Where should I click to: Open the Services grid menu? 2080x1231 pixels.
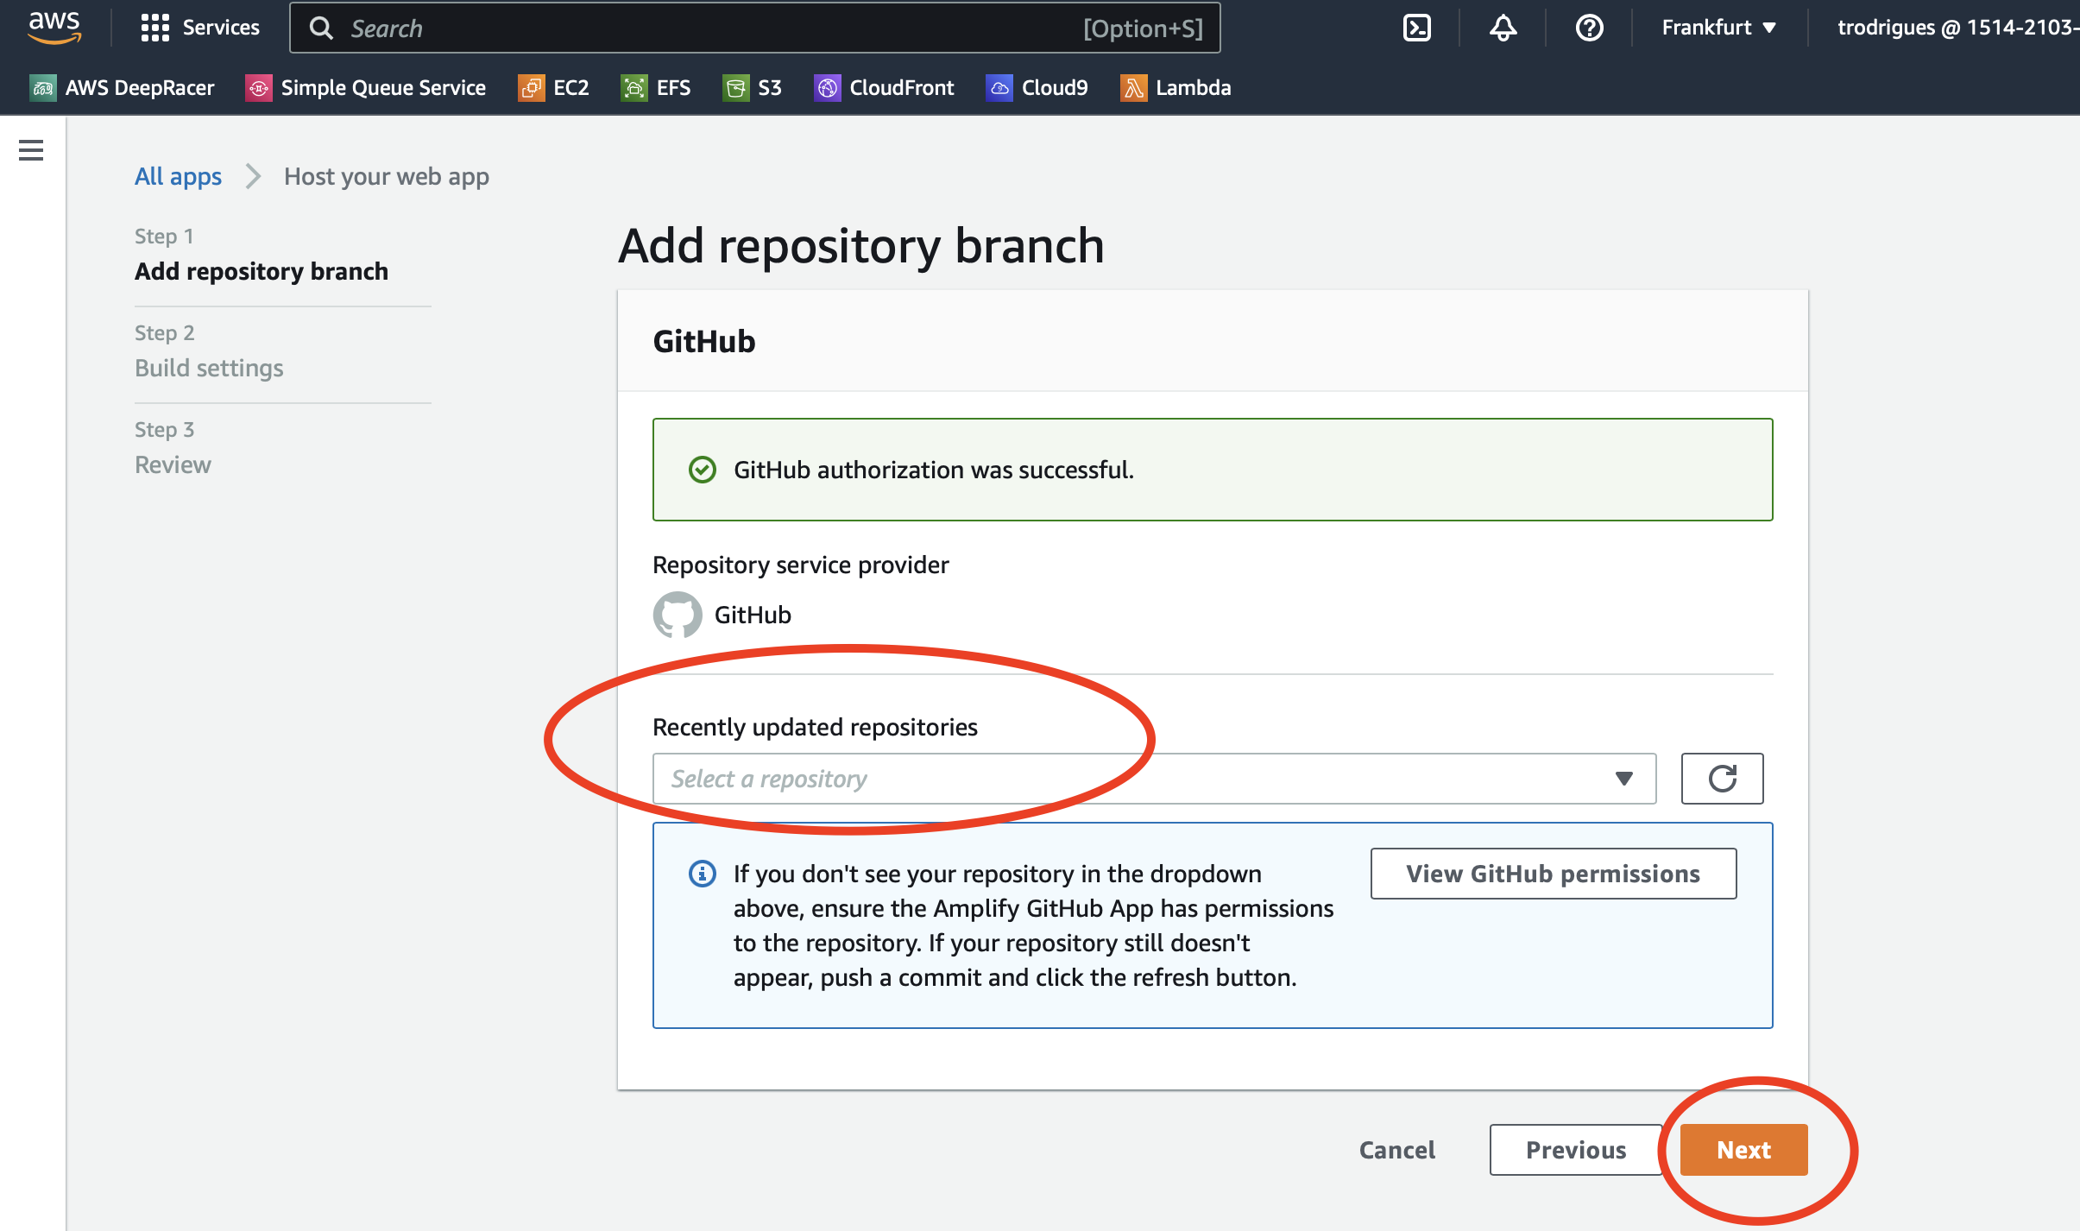click(155, 28)
